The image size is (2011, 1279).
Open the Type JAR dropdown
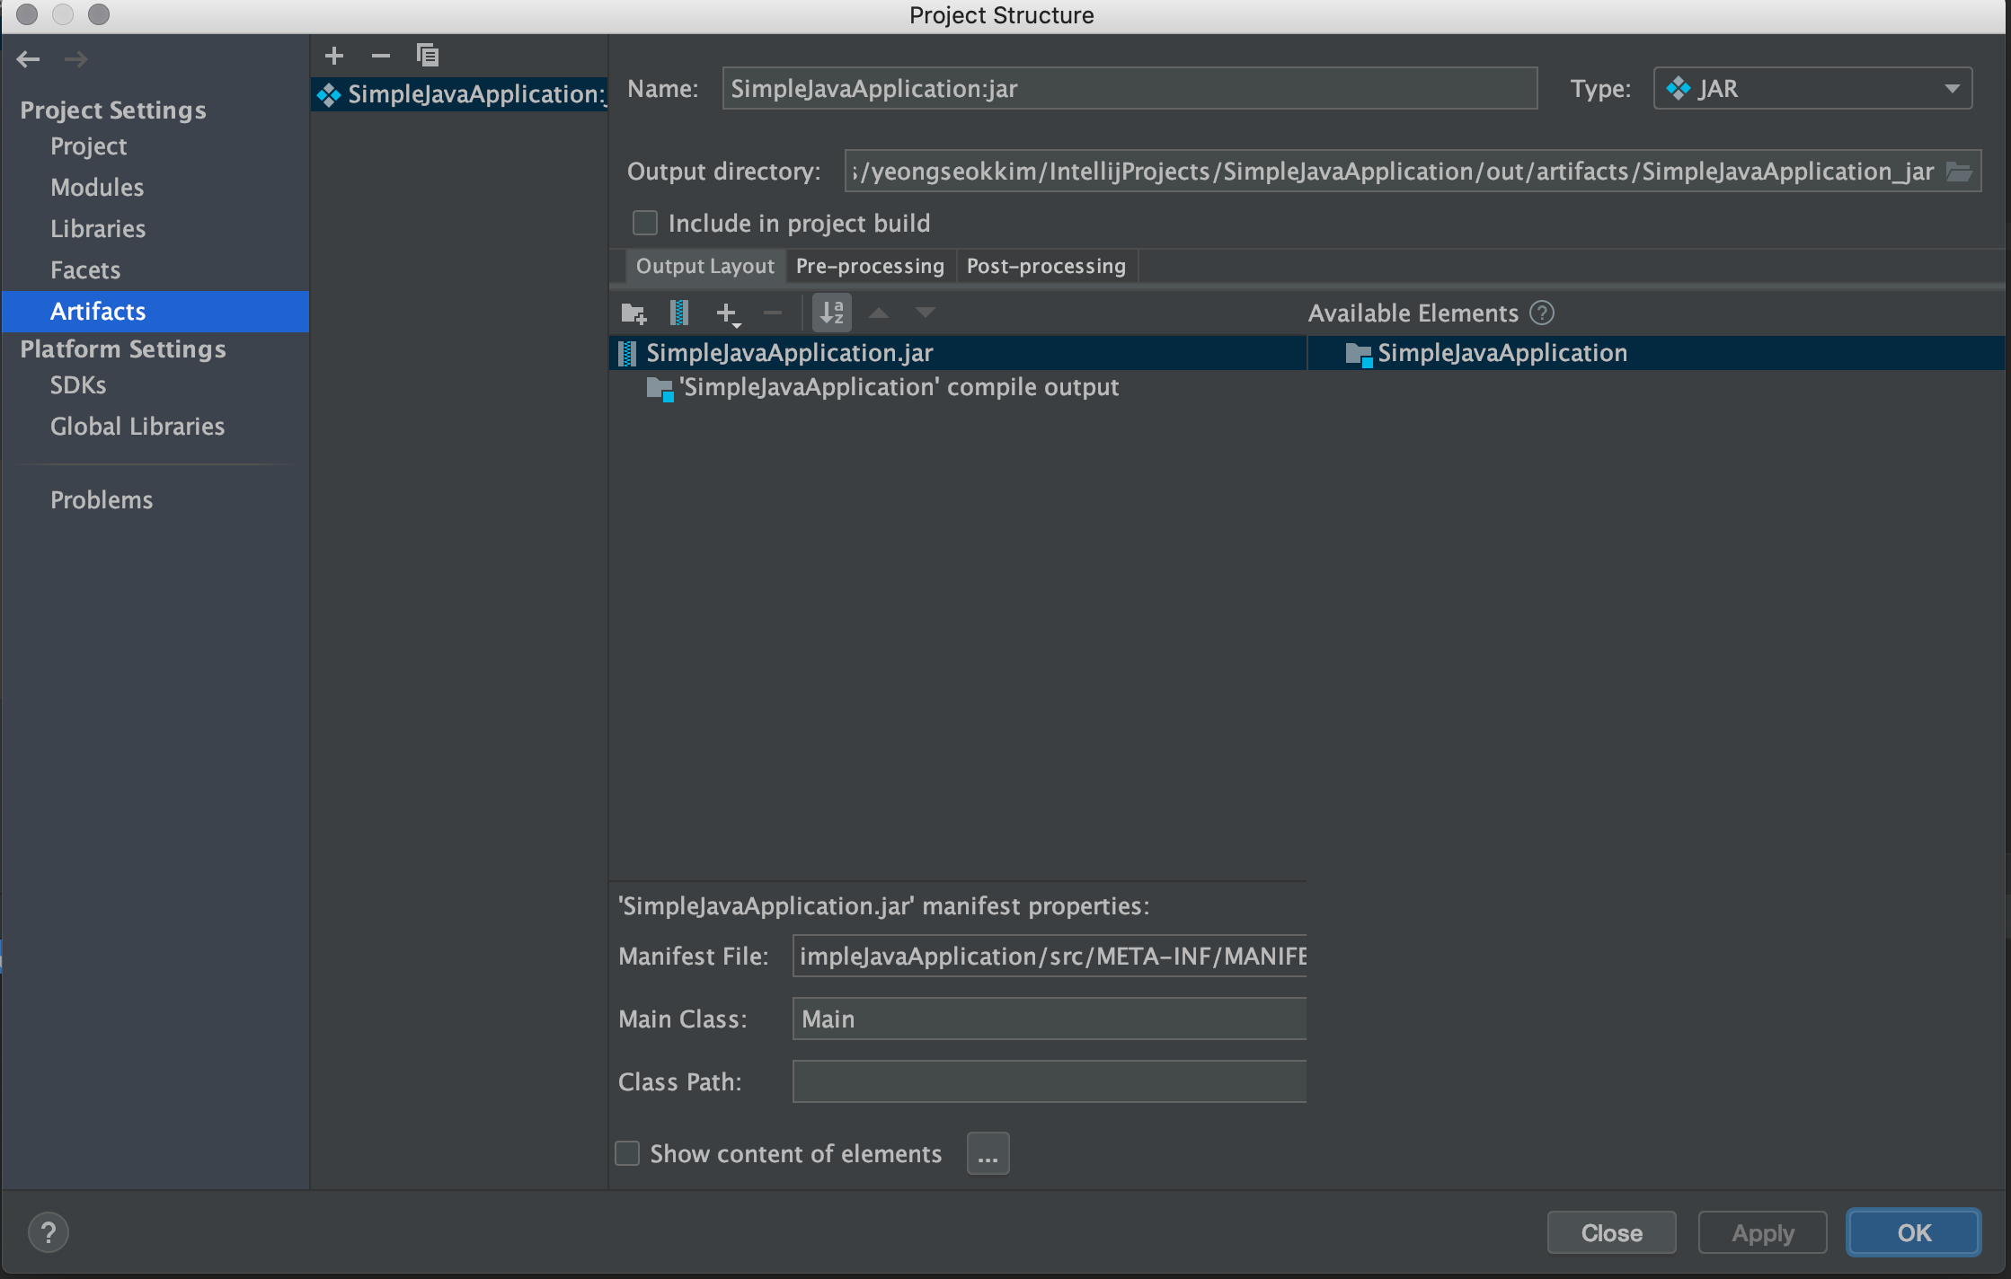1812,89
